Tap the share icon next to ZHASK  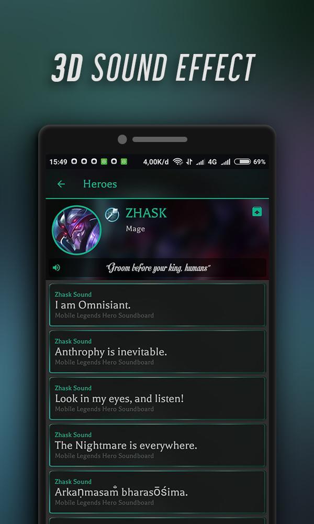(x=257, y=212)
